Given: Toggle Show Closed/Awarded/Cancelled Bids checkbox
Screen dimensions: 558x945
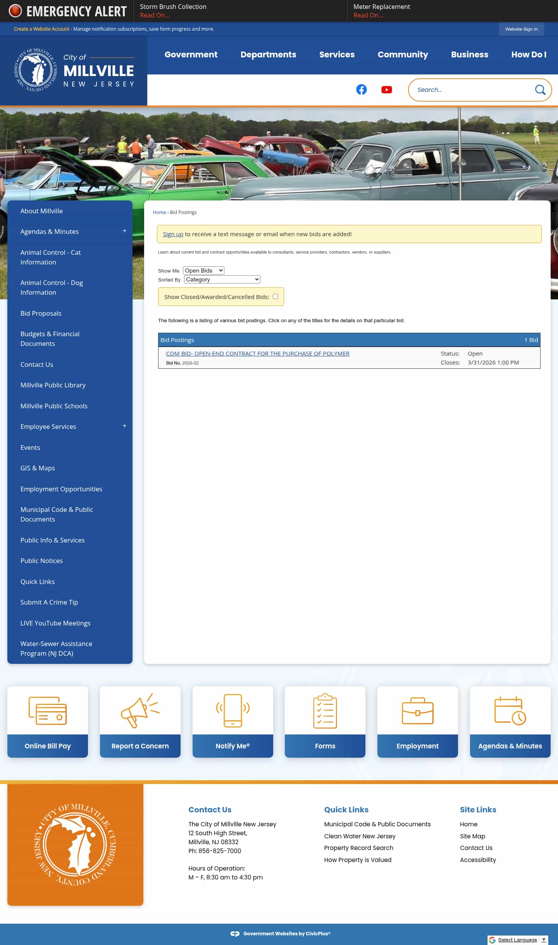Looking at the screenshot, I should (275, 297).
